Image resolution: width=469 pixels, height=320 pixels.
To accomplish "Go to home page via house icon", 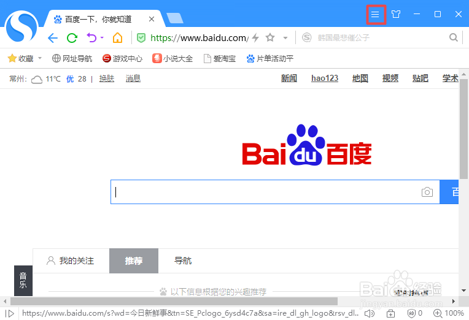I will click(x=117, y=38).
